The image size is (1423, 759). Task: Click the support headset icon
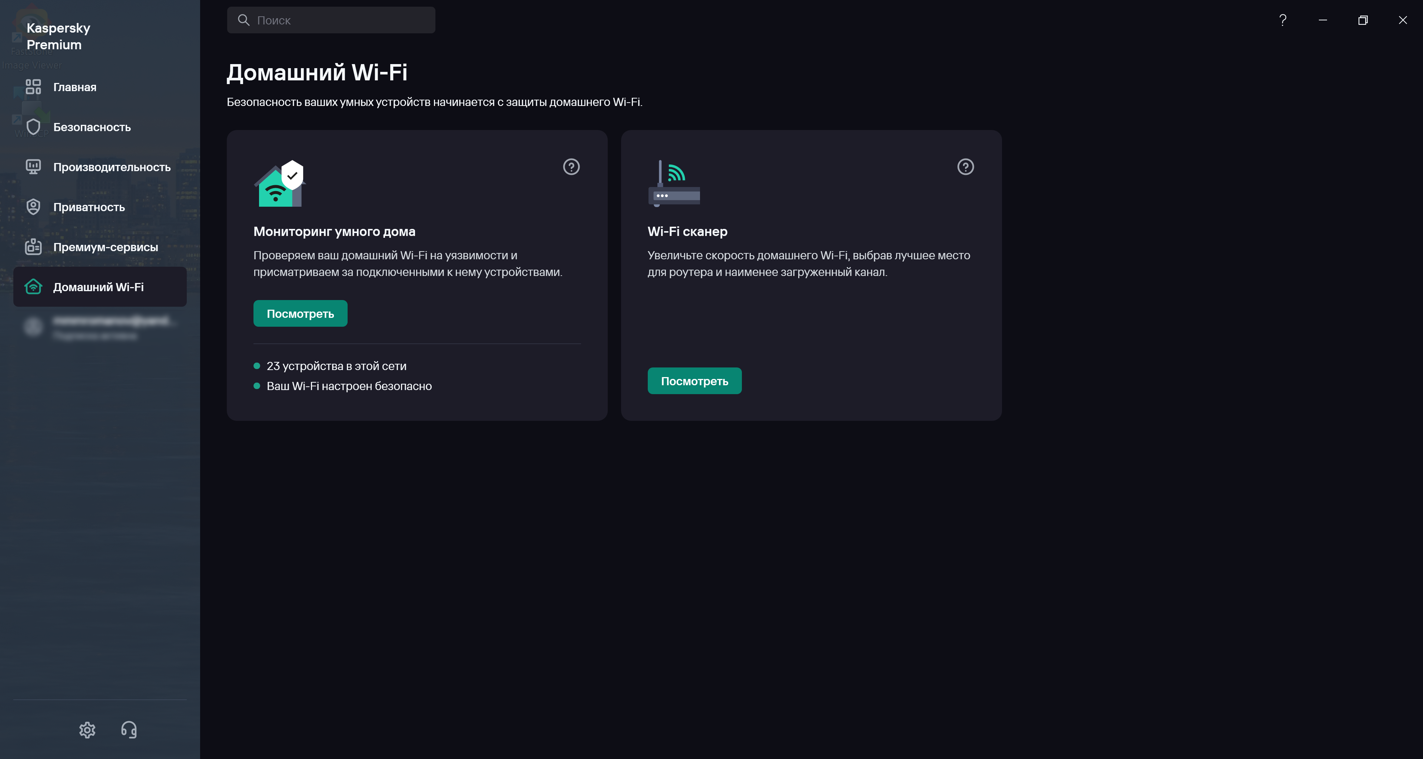pyautogui.click(x=129, y=730)
